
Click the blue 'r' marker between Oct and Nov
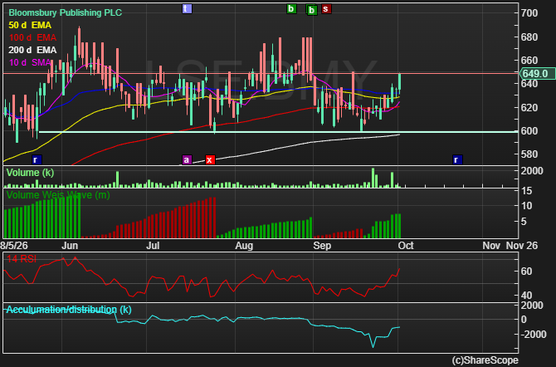(x=457, y=159)
